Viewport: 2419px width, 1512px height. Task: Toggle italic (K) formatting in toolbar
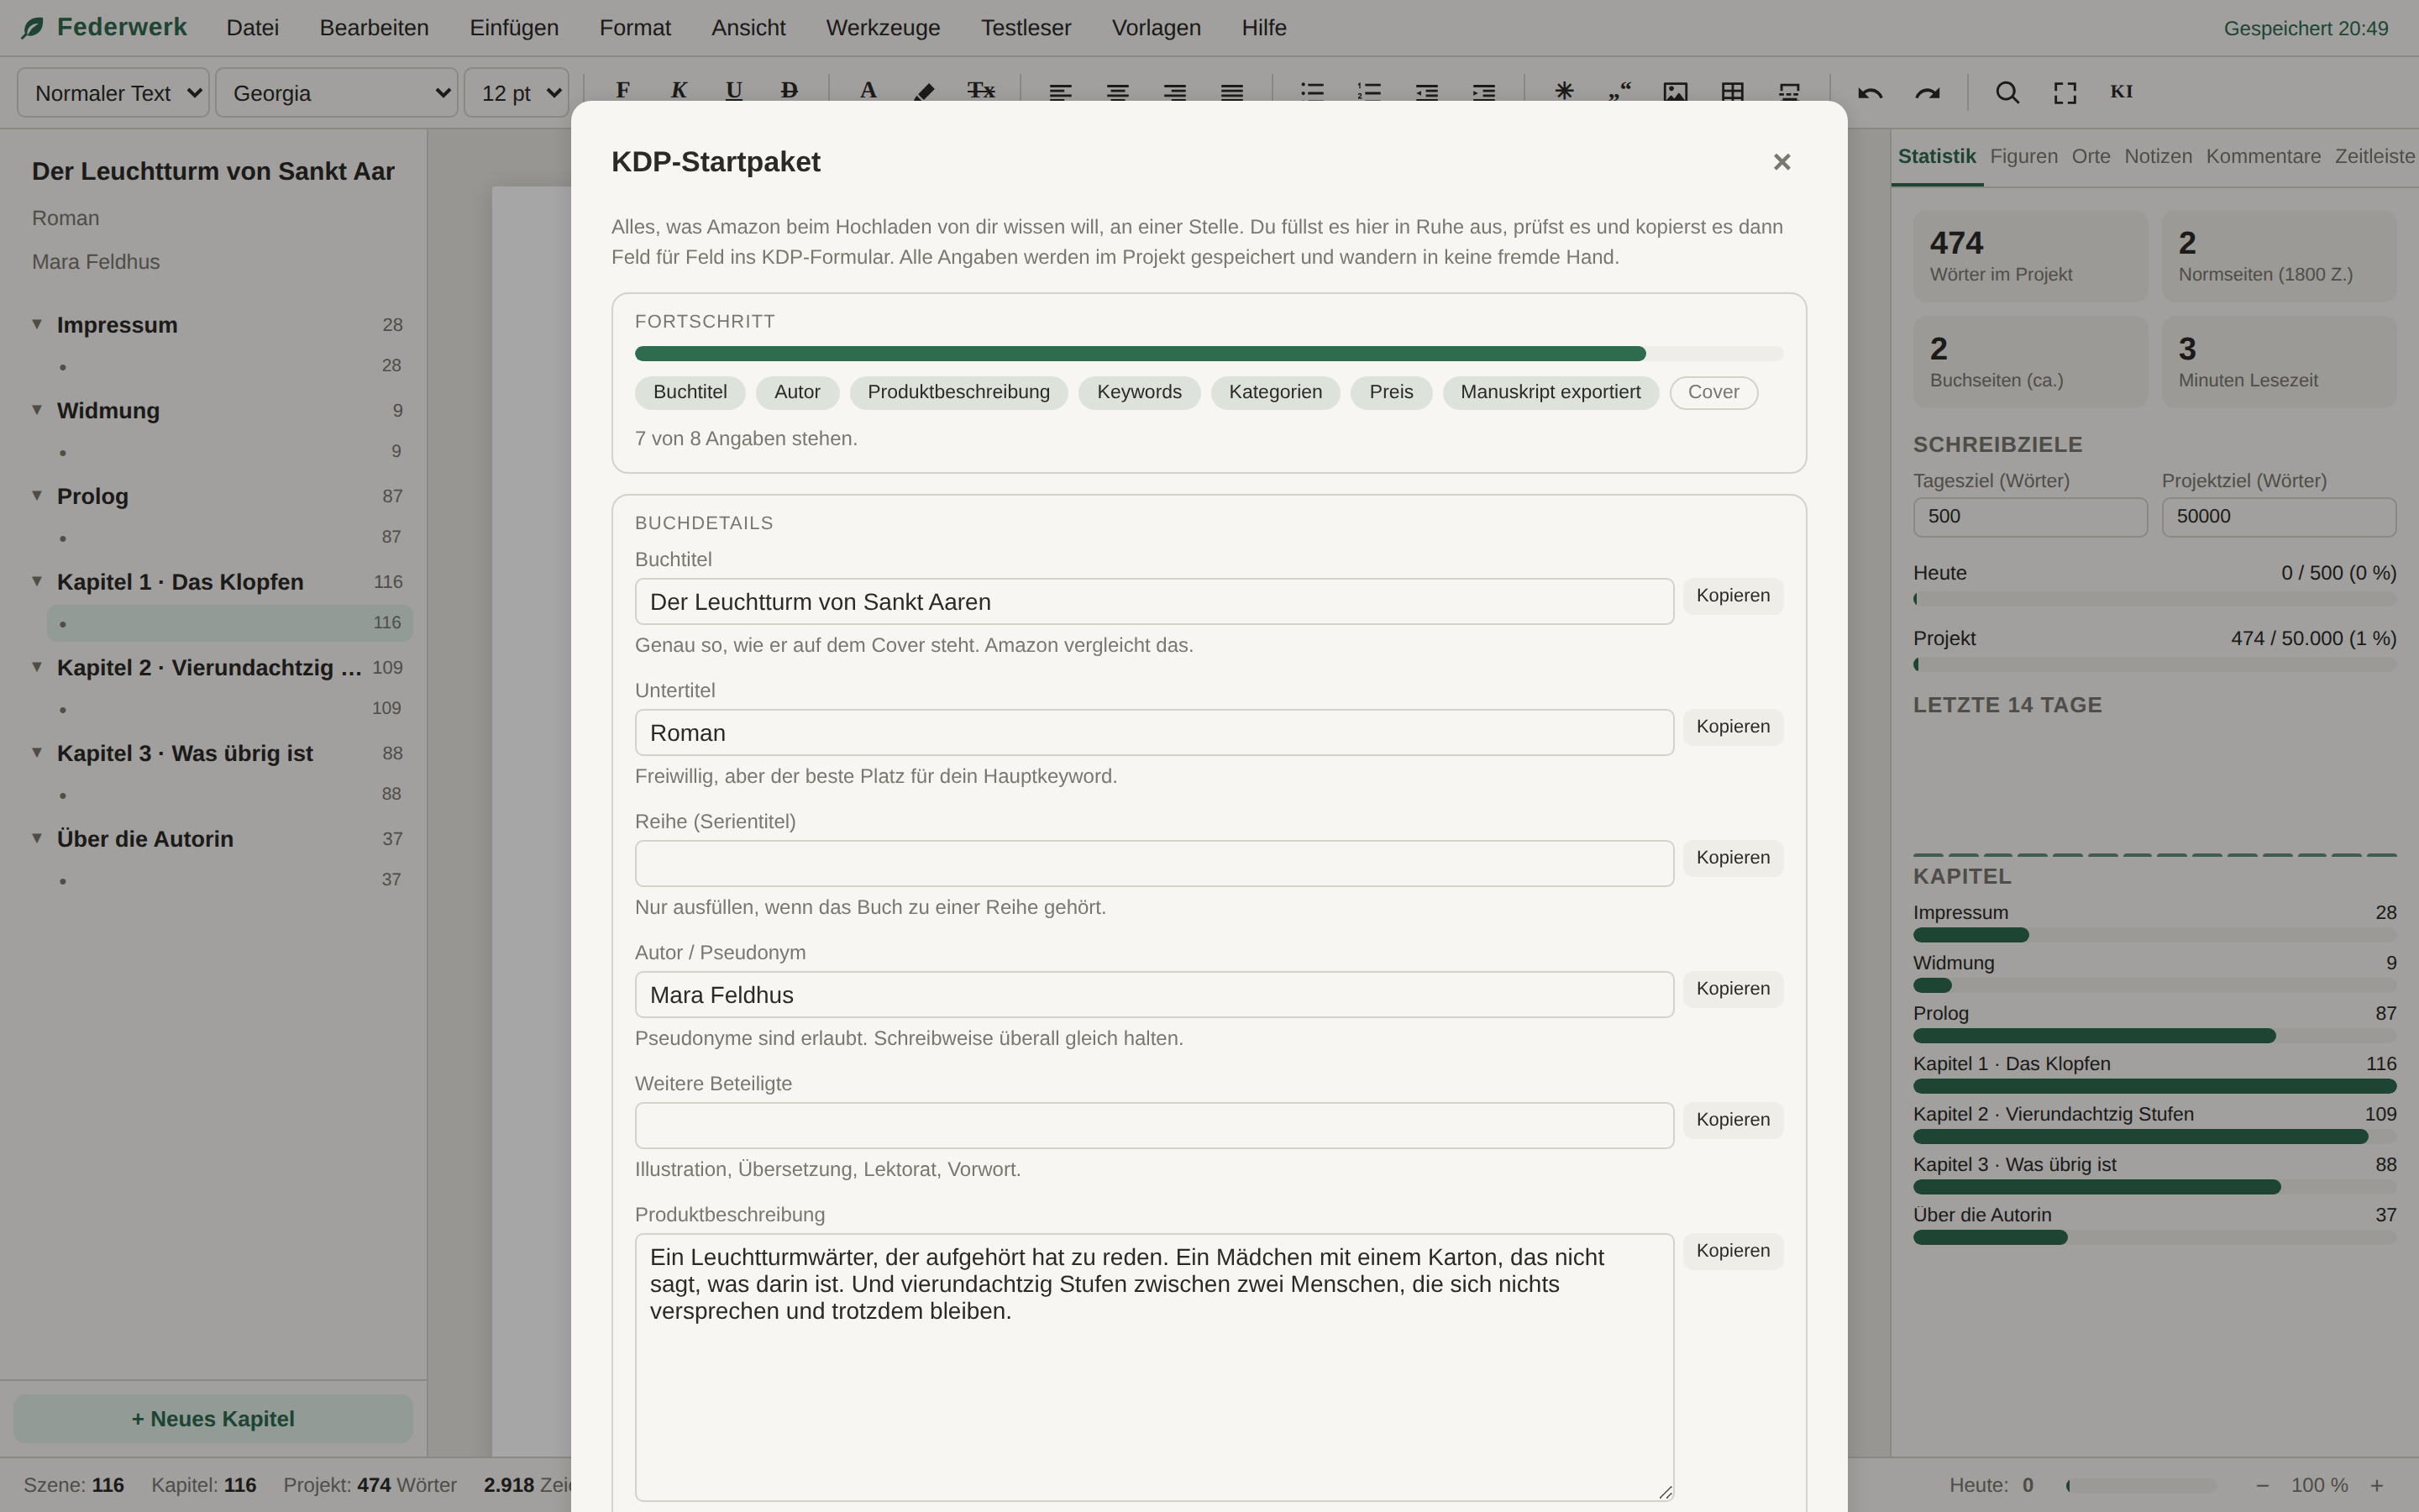point(679,91)
